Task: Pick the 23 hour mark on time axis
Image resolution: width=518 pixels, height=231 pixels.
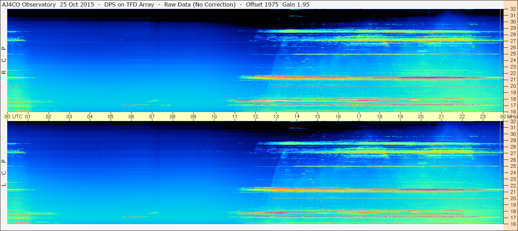Action: pyautogui.click(x=483, y=117)
